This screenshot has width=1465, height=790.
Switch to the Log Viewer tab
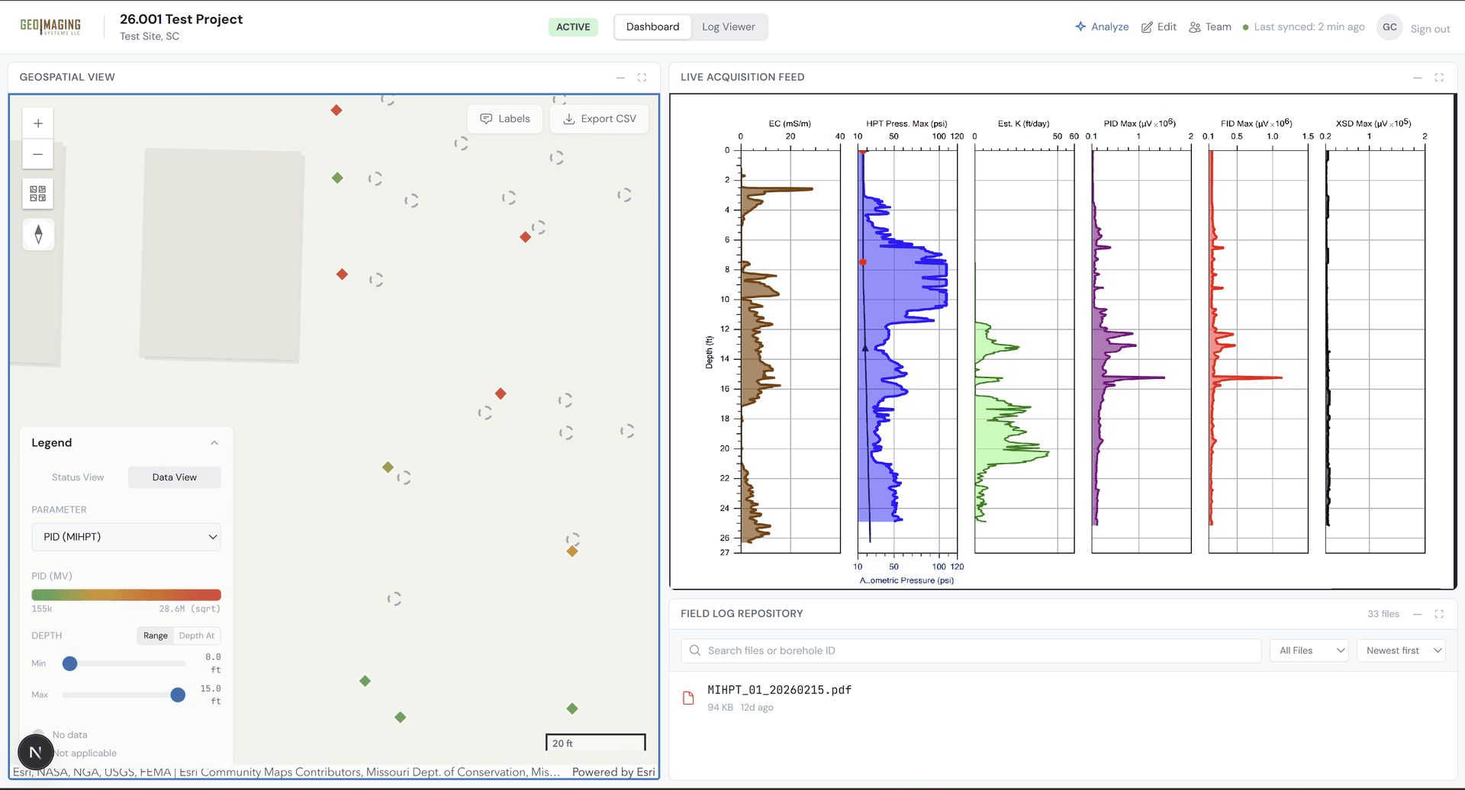[728, 27]
